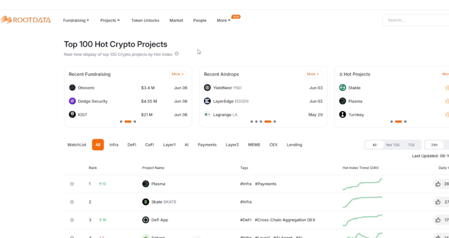Click the Defi App logo in rank 3 row
This screenshot has width=449, height=238.
tap(145, 220)
